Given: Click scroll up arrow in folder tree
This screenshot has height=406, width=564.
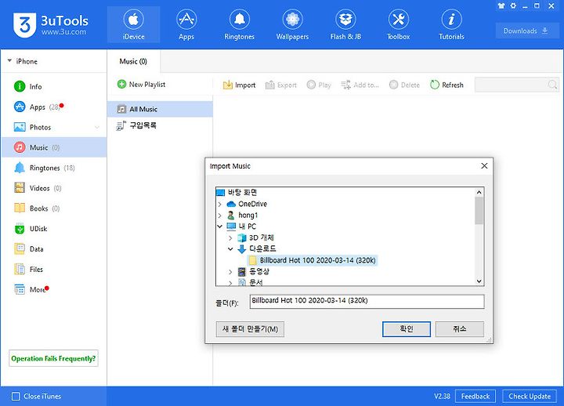Looking at the screenshot, I should (x=479, y=192).
